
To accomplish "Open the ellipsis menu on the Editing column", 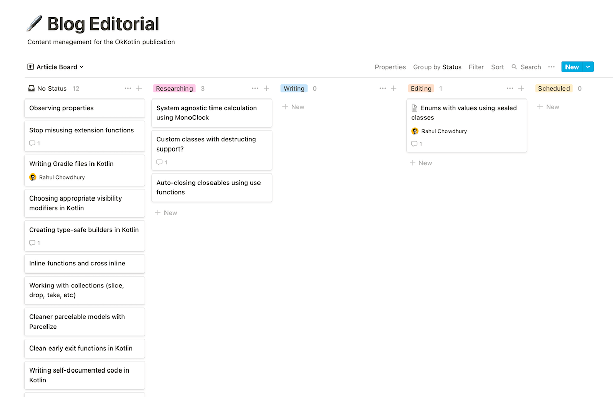I will coord(510,88).
